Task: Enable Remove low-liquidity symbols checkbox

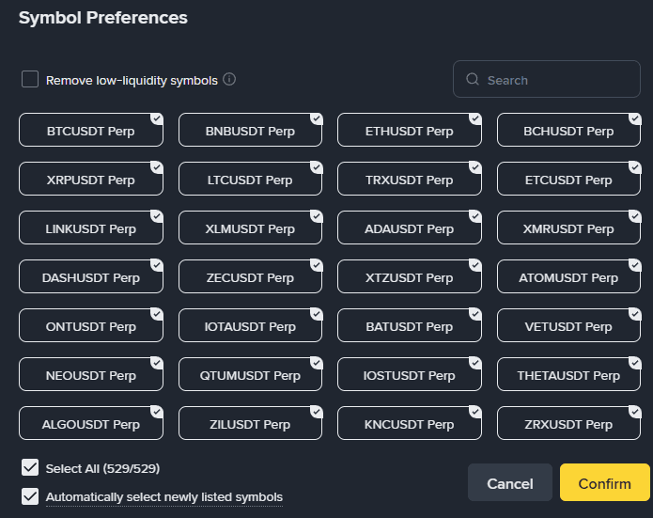Action: 30,80
